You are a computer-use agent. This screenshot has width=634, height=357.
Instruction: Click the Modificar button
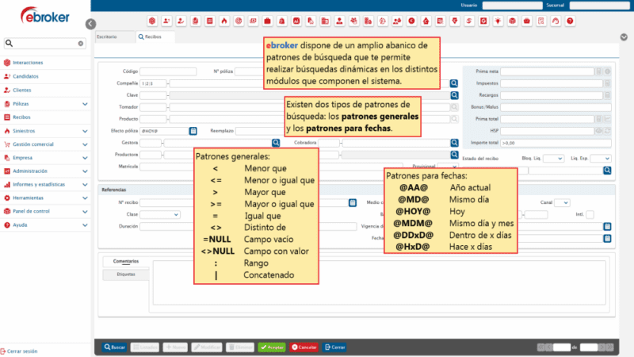pos(207,347)
